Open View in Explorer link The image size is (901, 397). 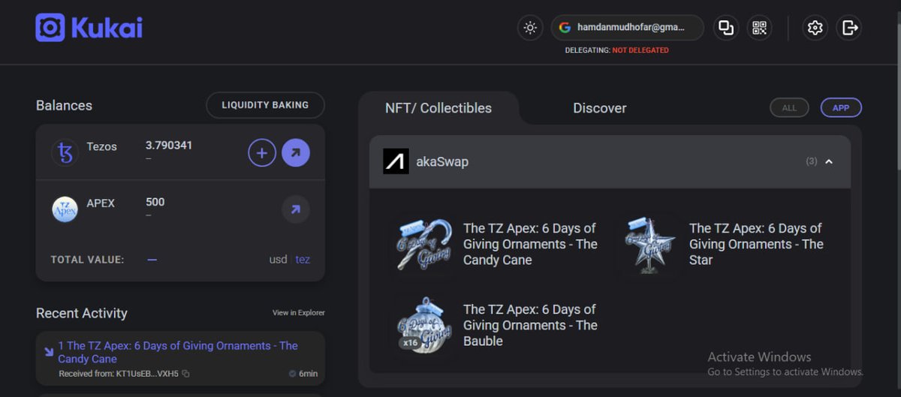click(x=299, y=313)
